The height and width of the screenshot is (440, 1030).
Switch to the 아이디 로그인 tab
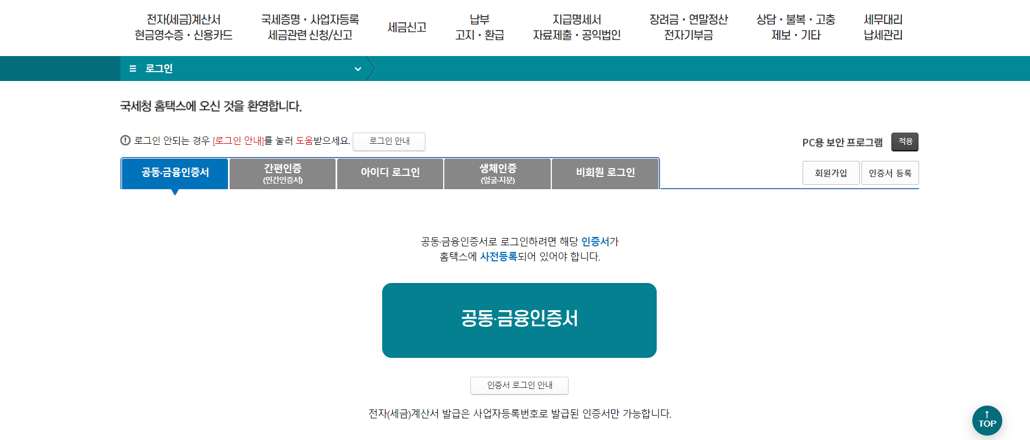(x=390, y=174)
